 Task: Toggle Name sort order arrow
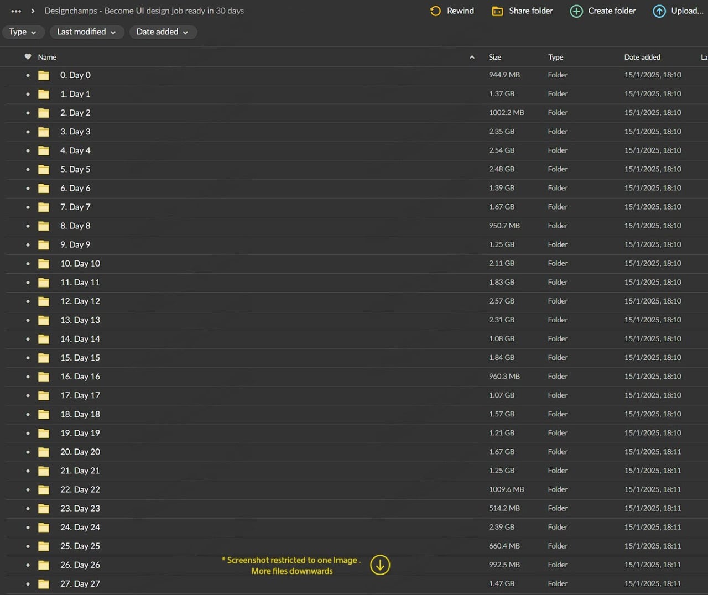[x=472, y=57]
